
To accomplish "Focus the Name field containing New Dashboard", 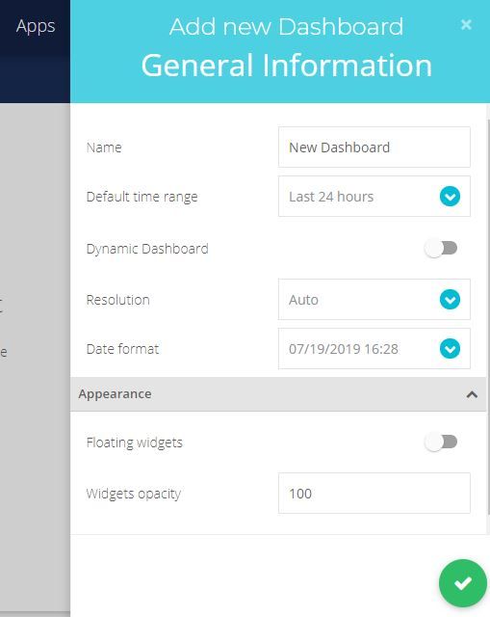I will pyautogui.click(x=374, y=148).
